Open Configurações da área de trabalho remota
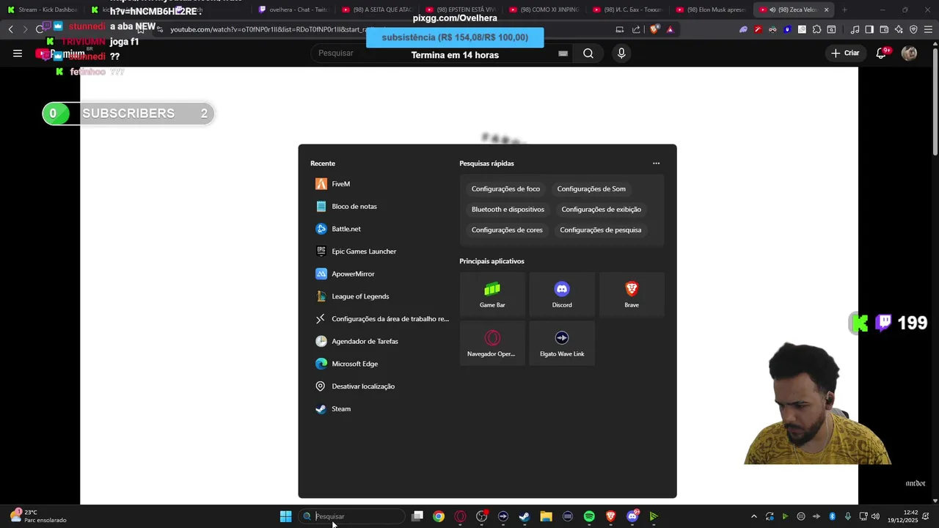This screenshot has height=528, width=939. pos(380,319)
